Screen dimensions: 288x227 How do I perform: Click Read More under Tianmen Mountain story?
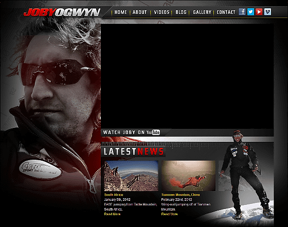(x=169, y=214)
